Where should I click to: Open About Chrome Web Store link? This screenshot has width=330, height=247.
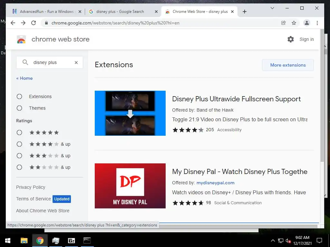click(43, 211)
